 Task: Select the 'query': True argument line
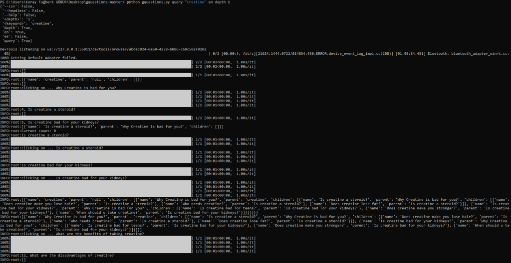[17, 41]
